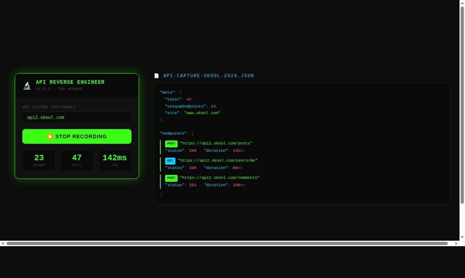Open the API-CAPTURE-SKOOL-2026.JSON filename
This screenshot has width=465, height=278.
[x=208, y=76]
